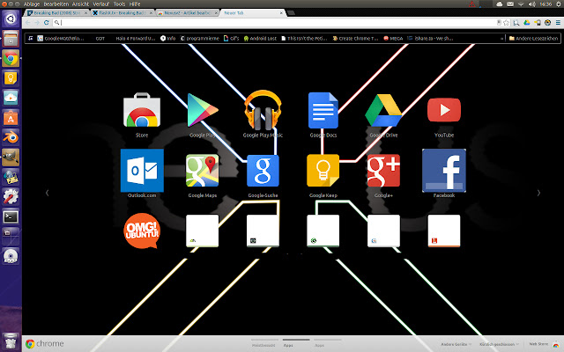Open the Ansicht menu
The width and height of the screenshot is (564, 352).
tap(80, 4)
